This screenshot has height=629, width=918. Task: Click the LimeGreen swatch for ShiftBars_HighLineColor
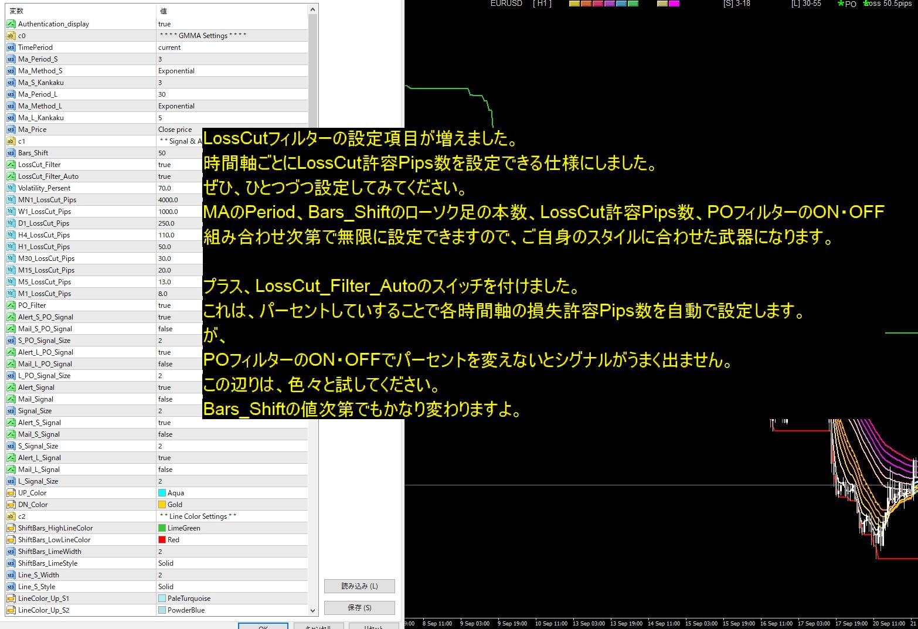point(162,528)
